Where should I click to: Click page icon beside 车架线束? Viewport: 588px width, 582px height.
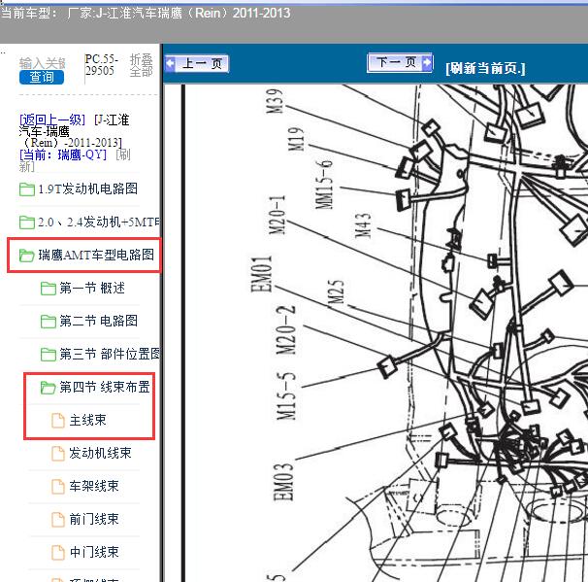click(58, 487)
